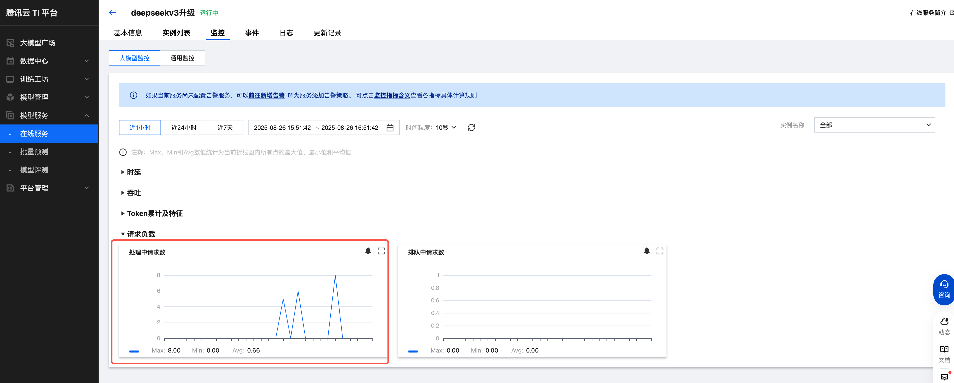The height and width of the screenshot is (383, 954).
Task: Click the 前往新增告警 link
Action: (266, 95)
